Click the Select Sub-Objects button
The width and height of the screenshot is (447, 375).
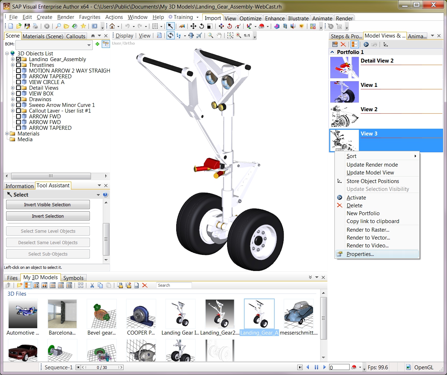click(48, 254)
